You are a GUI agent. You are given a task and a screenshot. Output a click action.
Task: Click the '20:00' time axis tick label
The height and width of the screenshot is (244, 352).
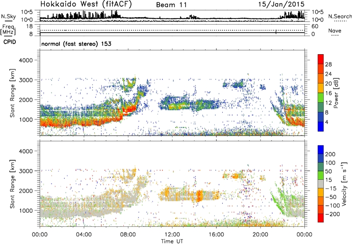pos(260,235)
